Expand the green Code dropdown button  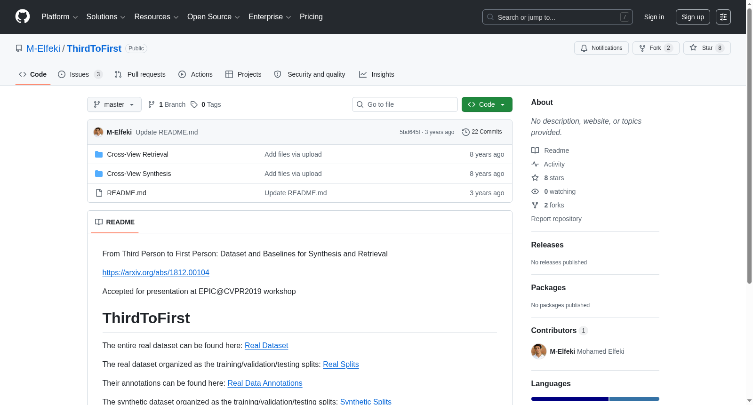pos(487,104)
